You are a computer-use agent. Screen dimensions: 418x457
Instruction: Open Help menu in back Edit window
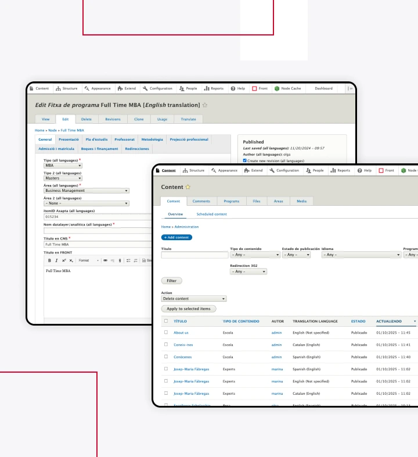click(x=238, y=88)
